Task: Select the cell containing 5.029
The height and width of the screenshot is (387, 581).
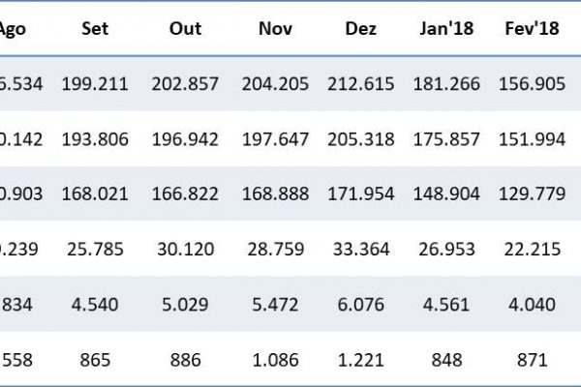Action: 185,304
